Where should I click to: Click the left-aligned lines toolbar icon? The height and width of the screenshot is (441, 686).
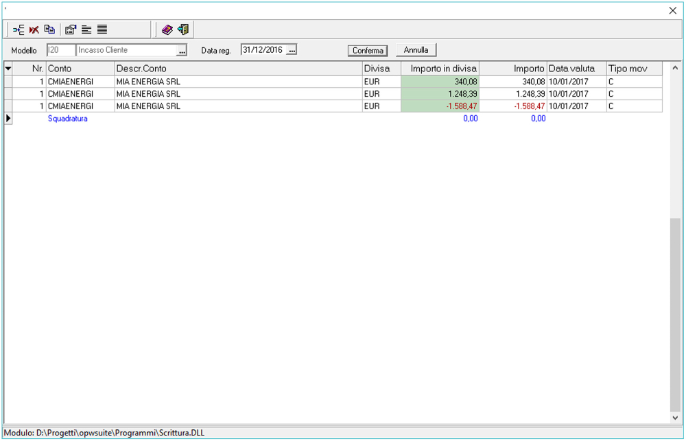point(86,29)
